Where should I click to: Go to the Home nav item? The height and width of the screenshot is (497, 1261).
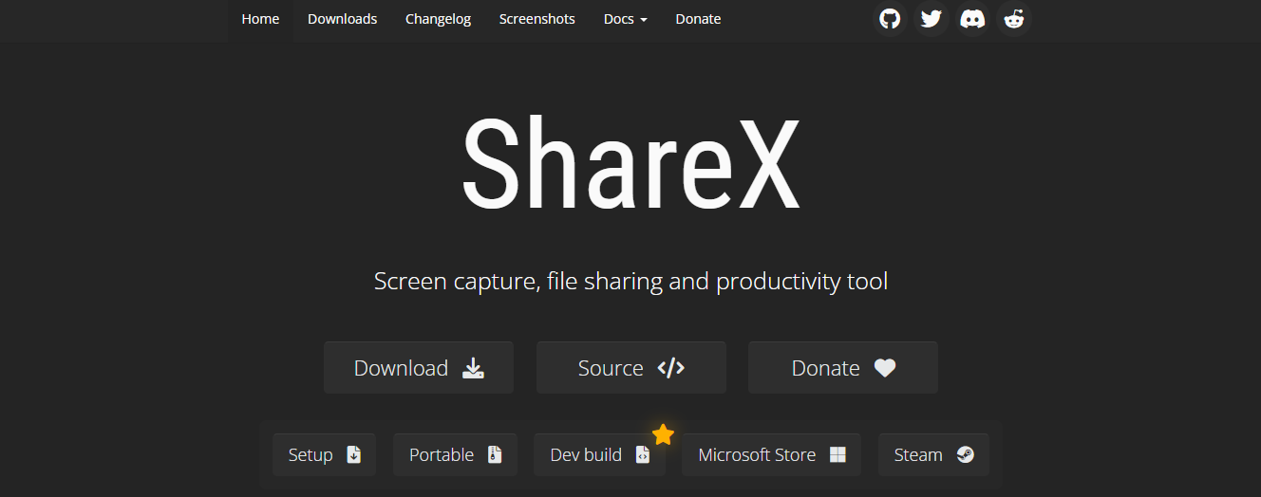[260, 19]
